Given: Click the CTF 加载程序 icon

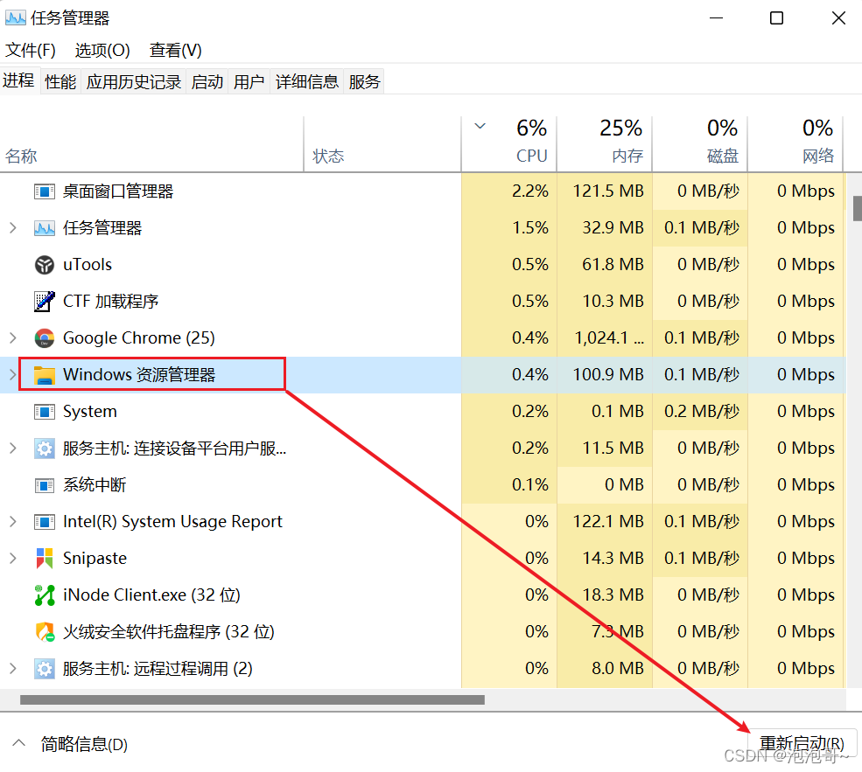Looking at the screenshot, I should coord(45,302).
